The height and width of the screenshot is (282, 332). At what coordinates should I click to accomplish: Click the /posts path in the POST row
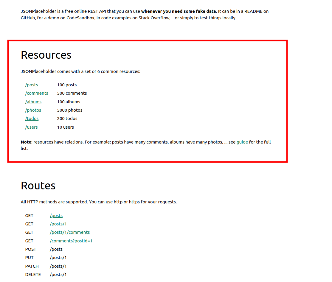point(56,249)
